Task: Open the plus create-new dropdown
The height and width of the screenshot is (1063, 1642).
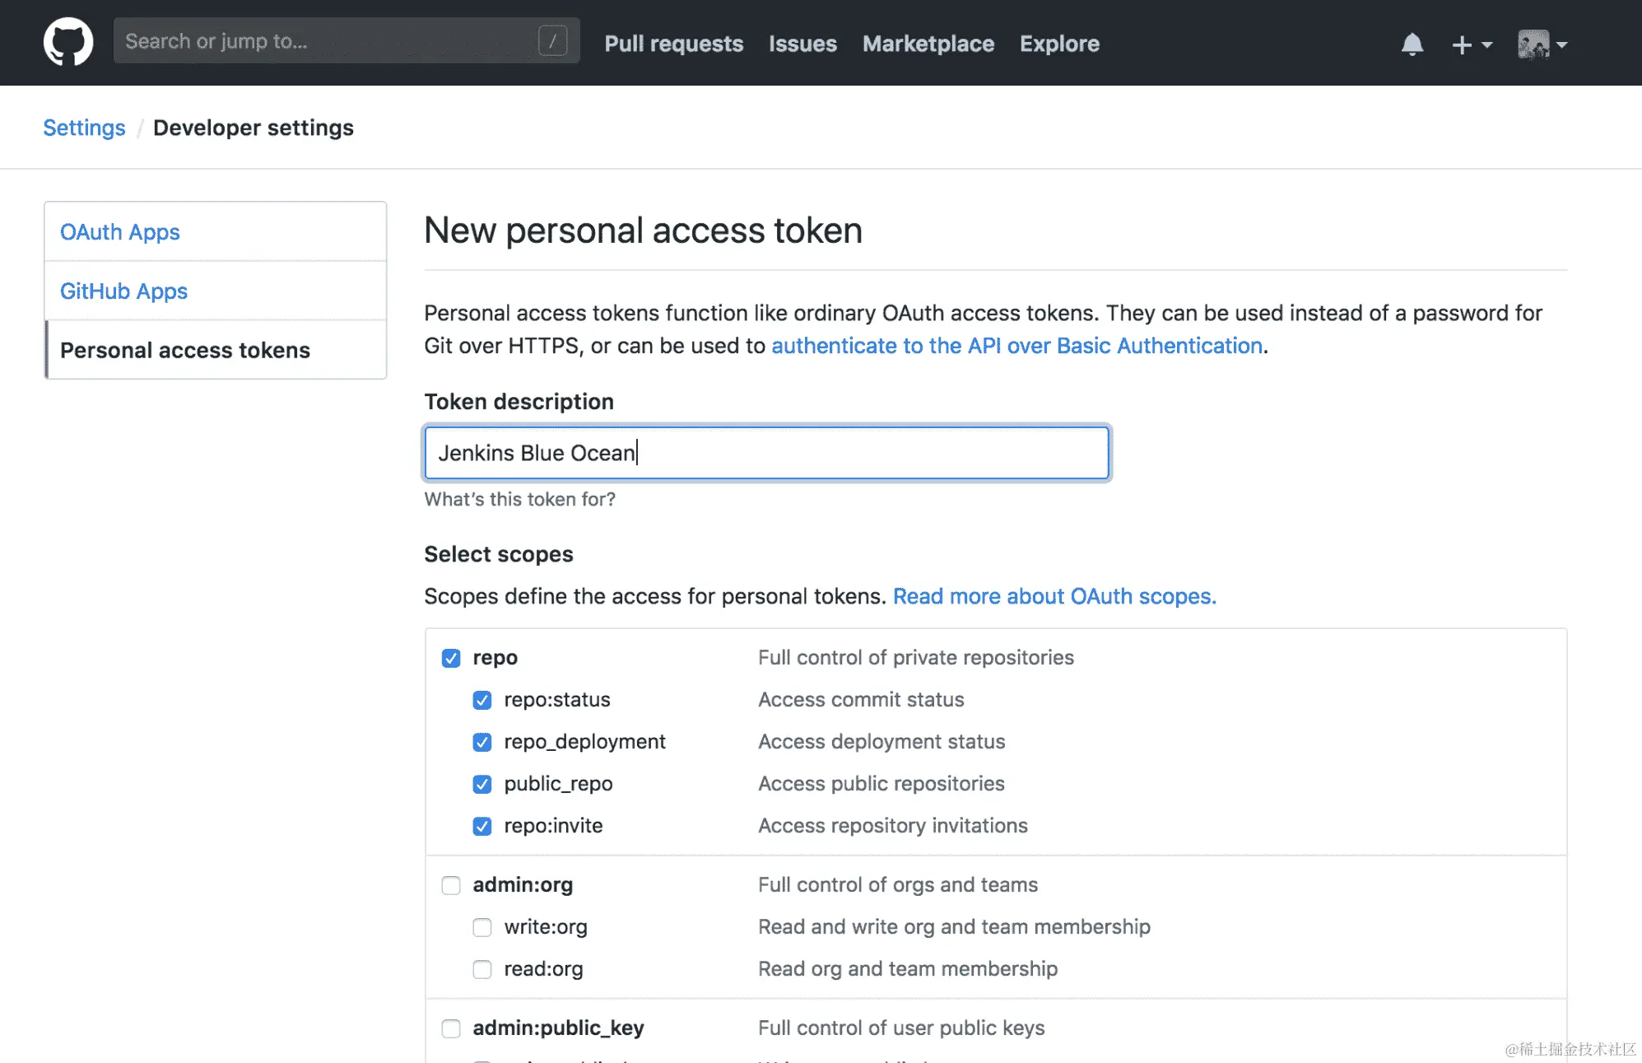Action: 1471,44
